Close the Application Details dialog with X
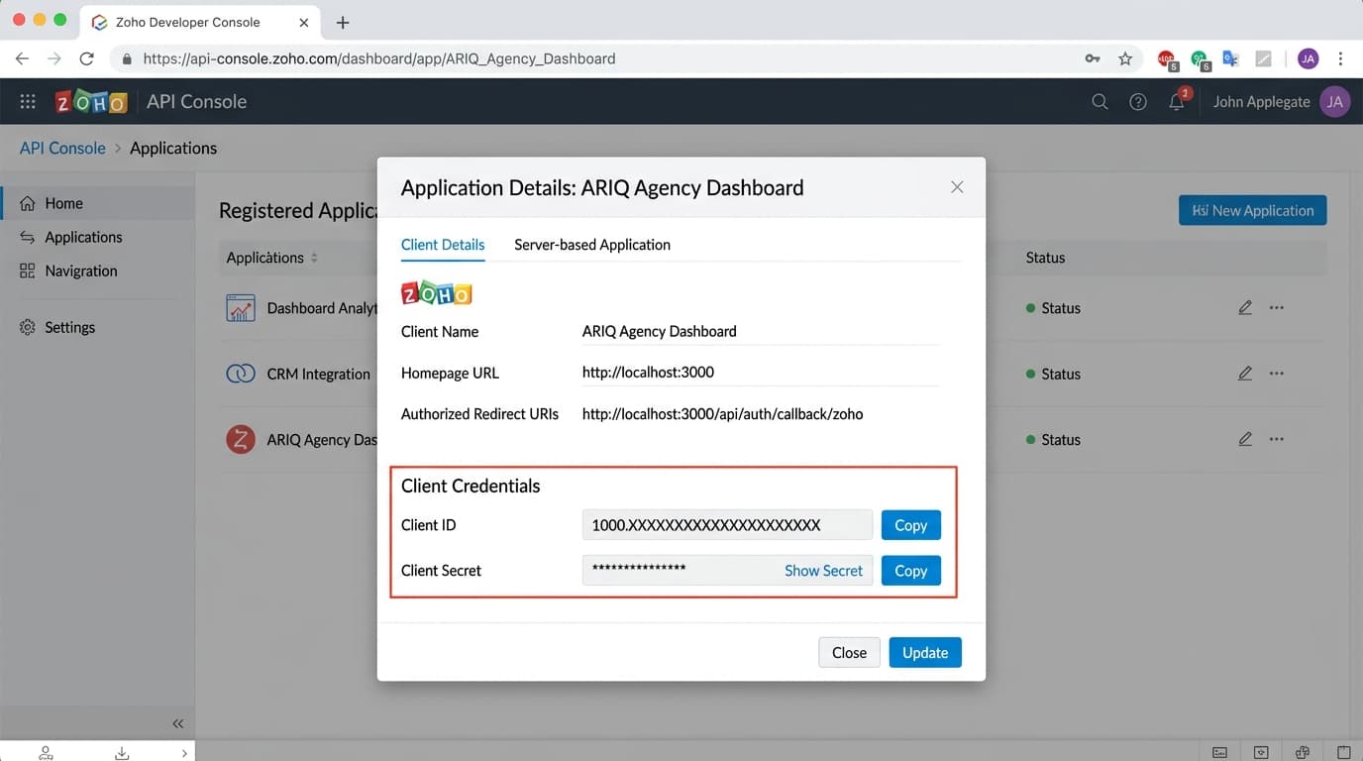This screenshot has width=1363, height=761. coord(957,186)
